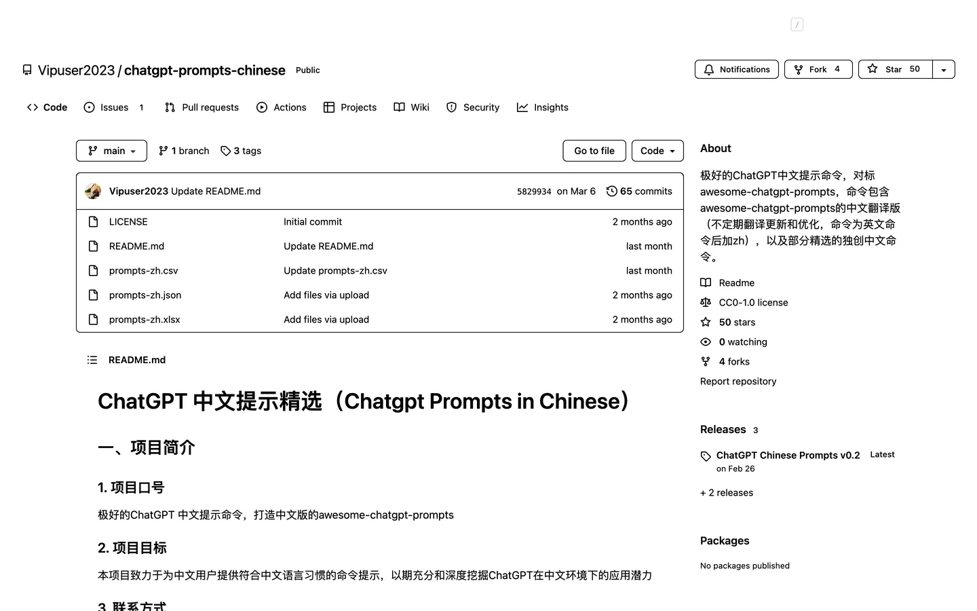
Task: Click the tag icon beside 3 tags
Action: (x=226, y=151)
